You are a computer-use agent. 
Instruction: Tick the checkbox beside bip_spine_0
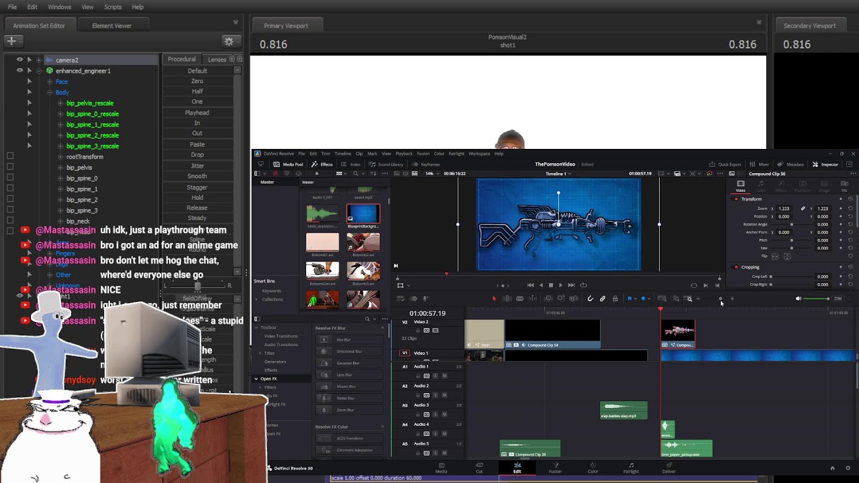(x=10, y=178)
